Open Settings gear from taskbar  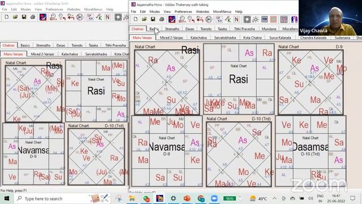[173, 198]
